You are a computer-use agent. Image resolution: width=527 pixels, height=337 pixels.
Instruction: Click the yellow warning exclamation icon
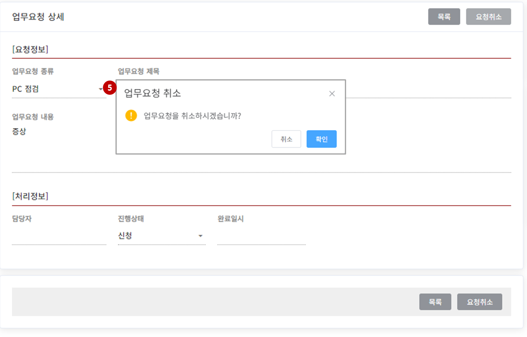[x=131, y=115]
